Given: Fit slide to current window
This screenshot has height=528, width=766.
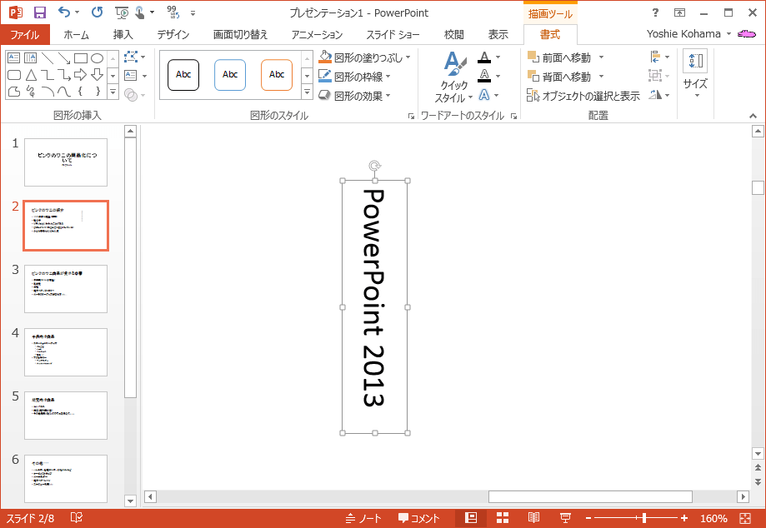Looking at the screenshot, I should 745,518.
